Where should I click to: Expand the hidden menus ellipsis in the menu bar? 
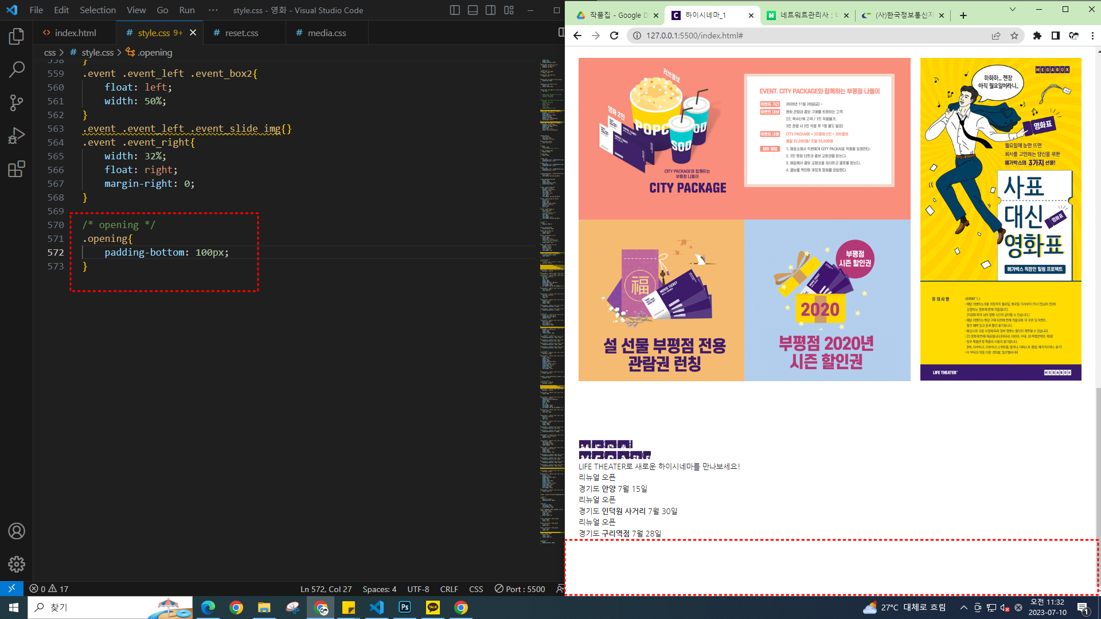tap(213, 10)
